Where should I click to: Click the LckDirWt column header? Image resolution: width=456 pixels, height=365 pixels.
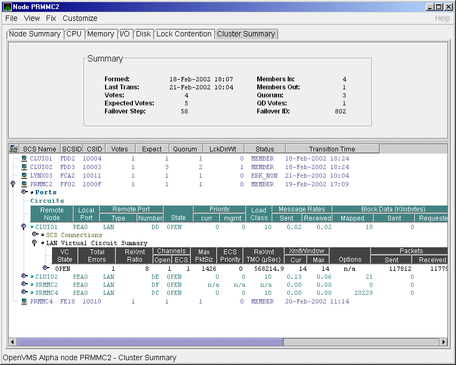coord(223,149)
